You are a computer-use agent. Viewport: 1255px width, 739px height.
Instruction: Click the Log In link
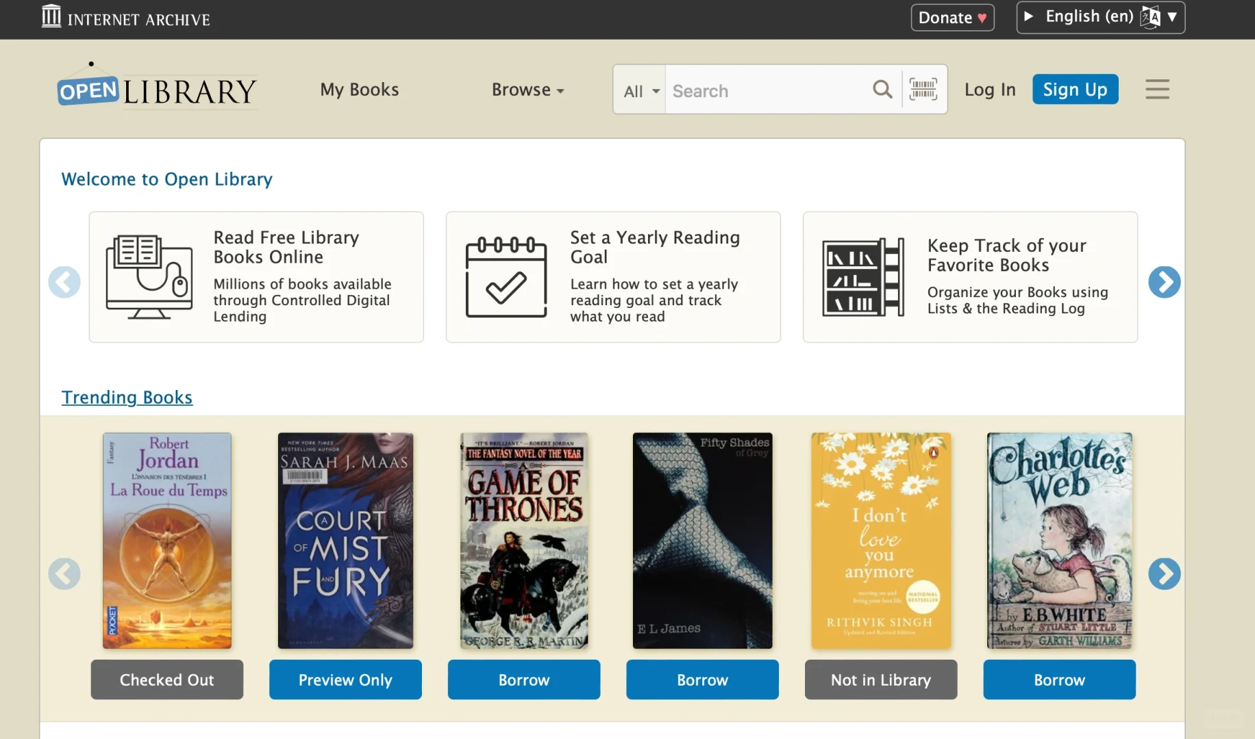click(x=990, y=90)
